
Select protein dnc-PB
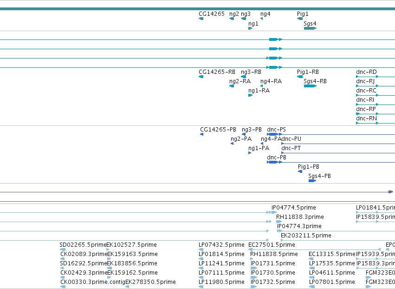[x=277, y=158]
